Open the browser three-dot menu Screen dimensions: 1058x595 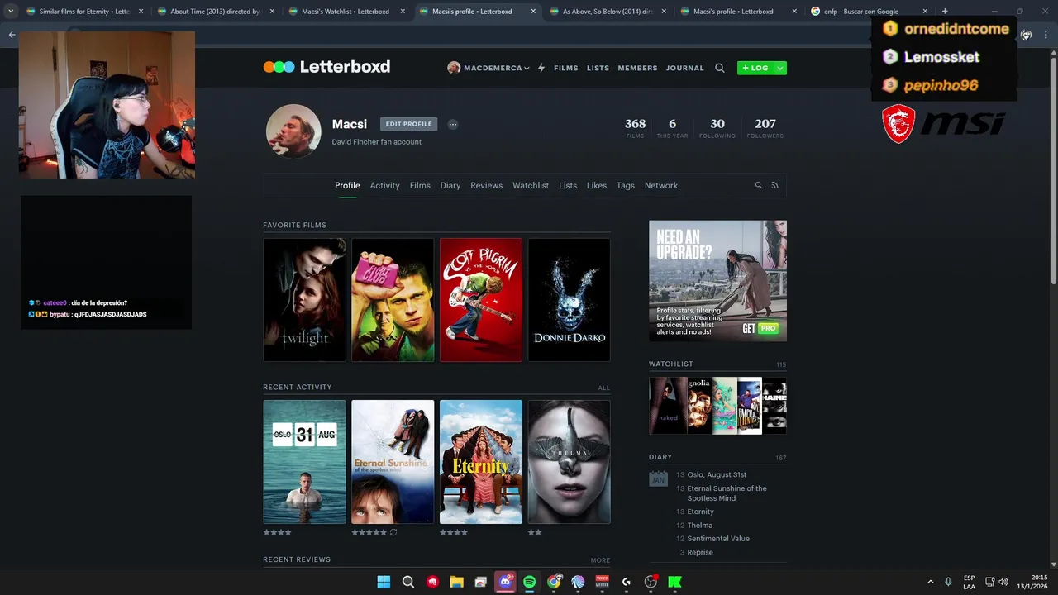click(x=1046, y=35)
